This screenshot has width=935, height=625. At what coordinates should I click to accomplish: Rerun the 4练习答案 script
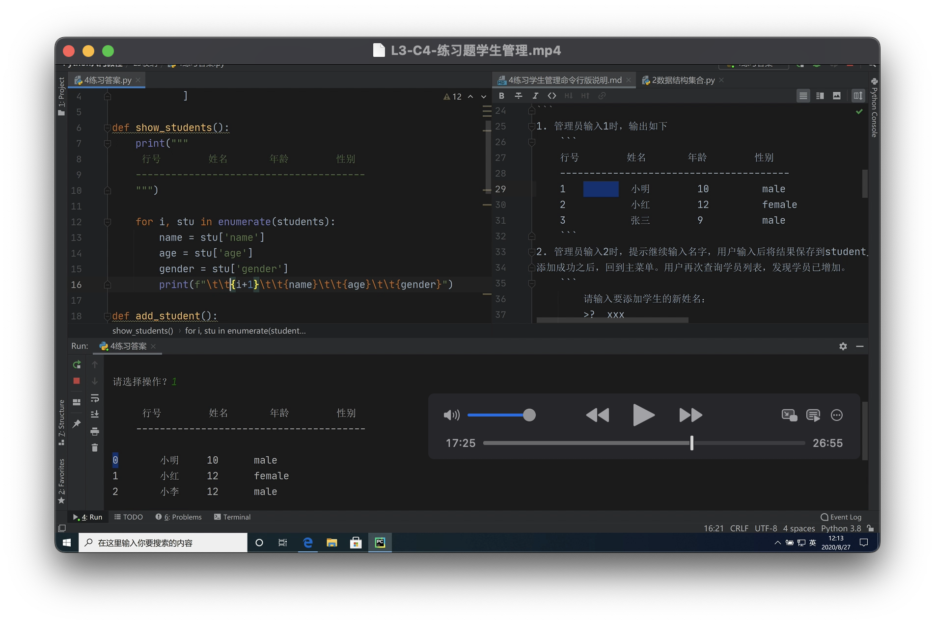point(77,365)
